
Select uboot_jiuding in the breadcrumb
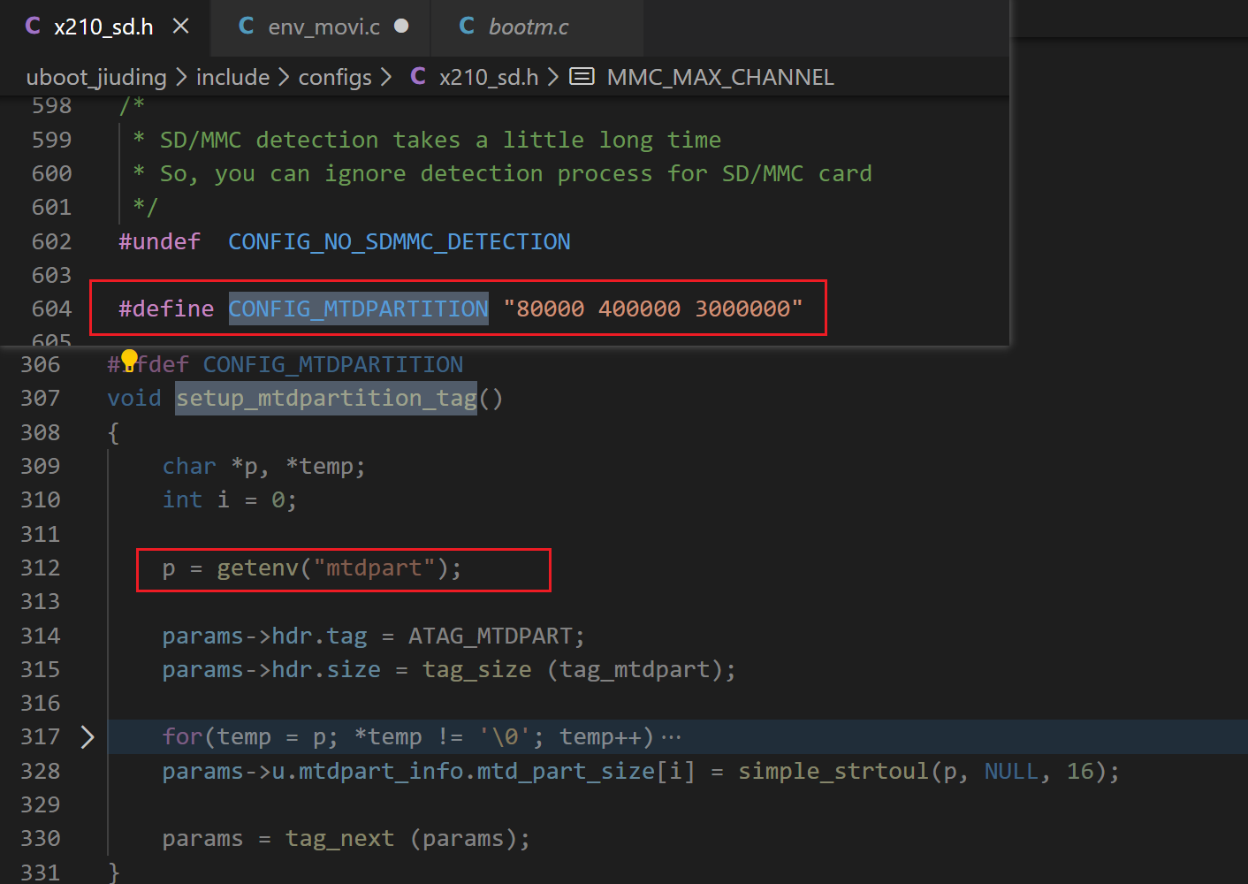(x=96, y=77)
